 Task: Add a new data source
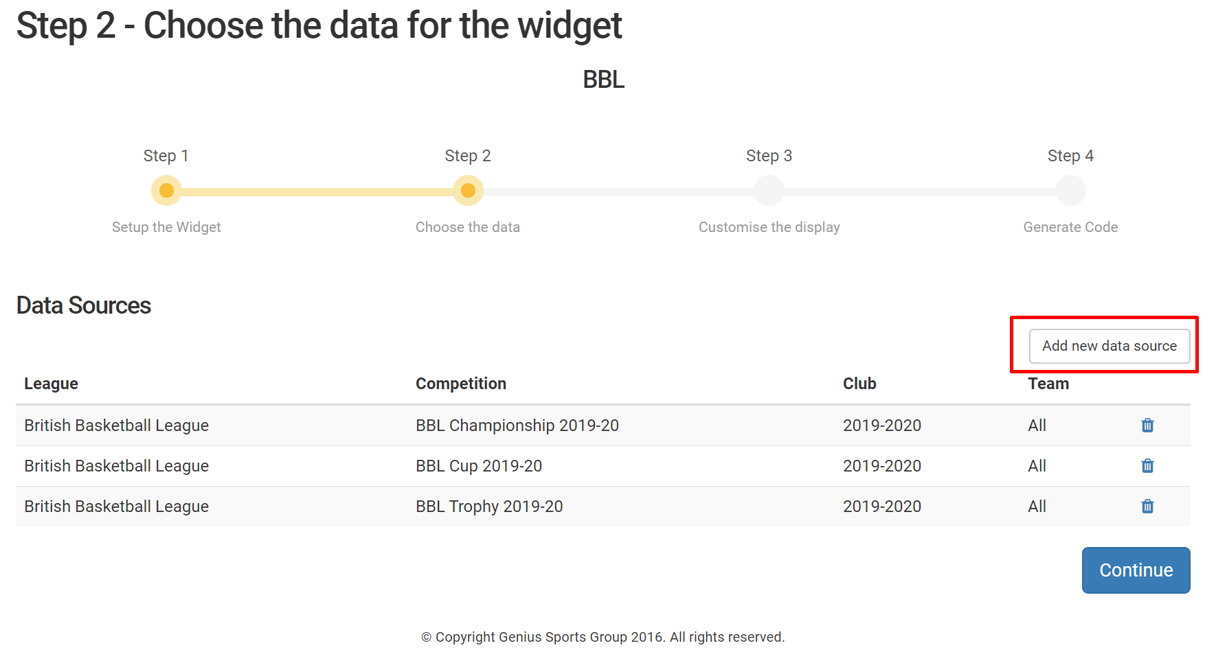[1110, 346]
